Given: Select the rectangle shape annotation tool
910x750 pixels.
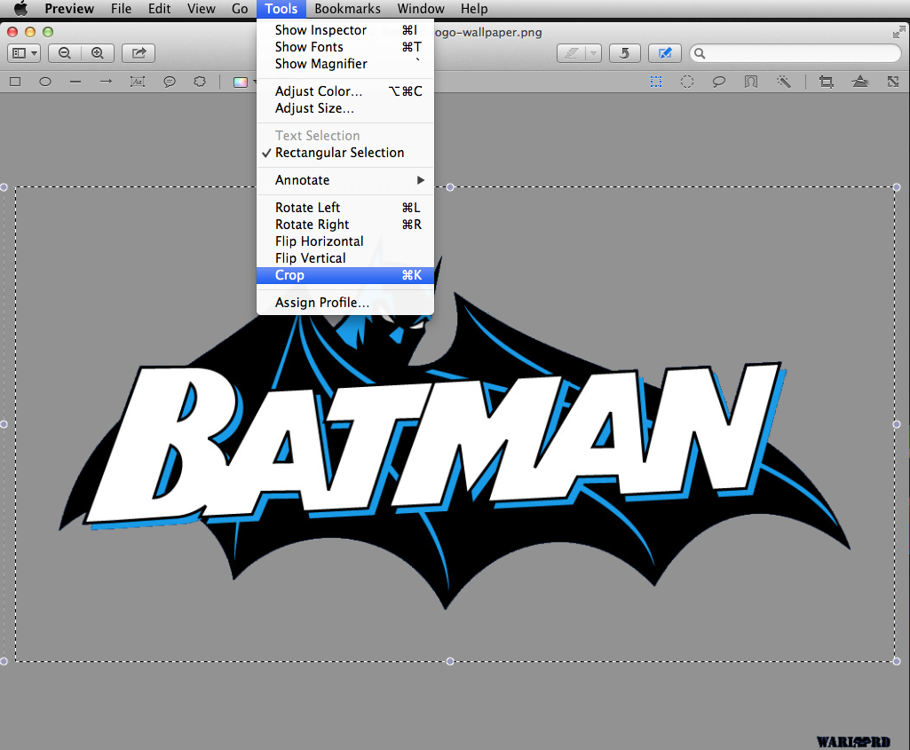Looking at the screenshot, I should pyautogui.click(x=15, y=82).
